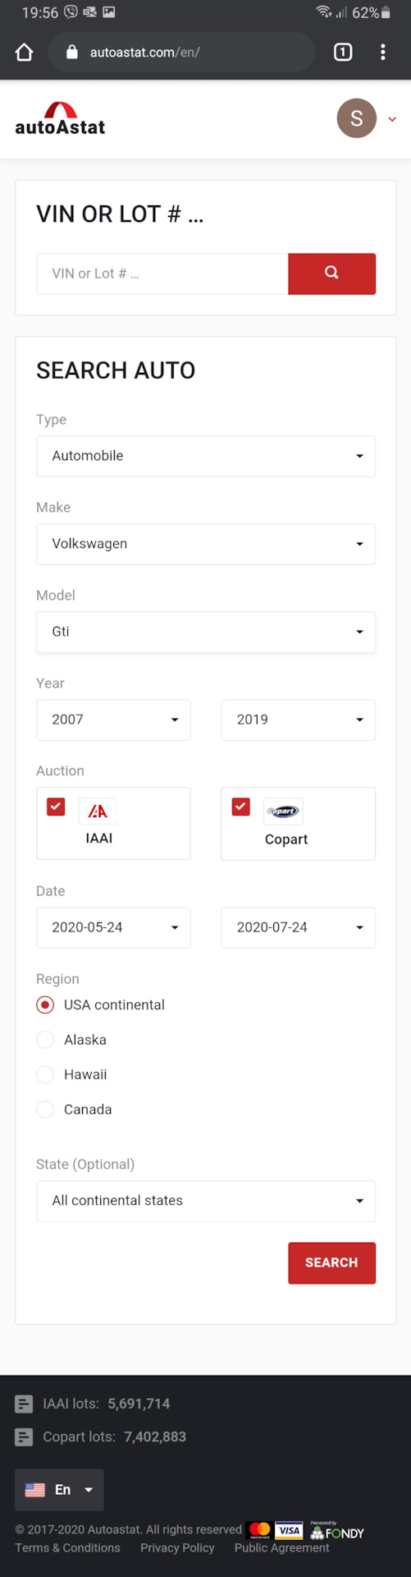Focus the VIN or Lot # input field

click(162, 274)
